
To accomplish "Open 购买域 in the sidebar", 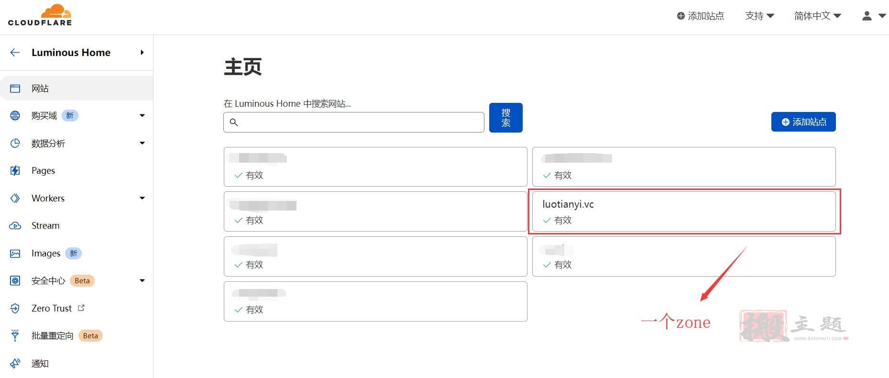I will pyautogui.click(x=44, y=116).
